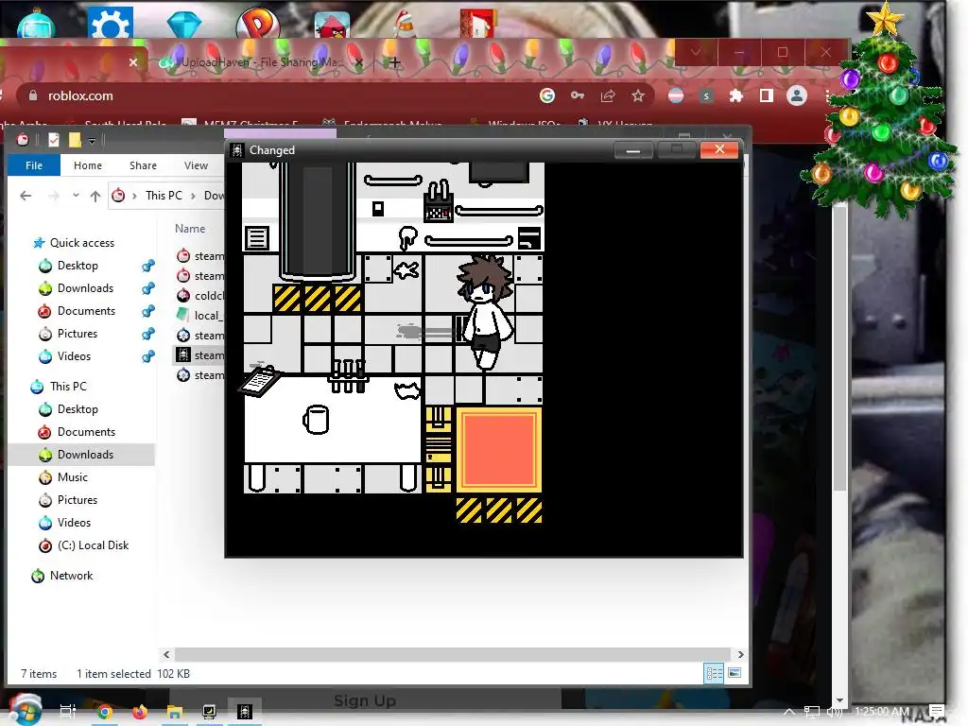Image resolution: width=968 pixels, height=726 pixels.
Task: Open Angry Birds desktop icon
Action: coord(332,26)
